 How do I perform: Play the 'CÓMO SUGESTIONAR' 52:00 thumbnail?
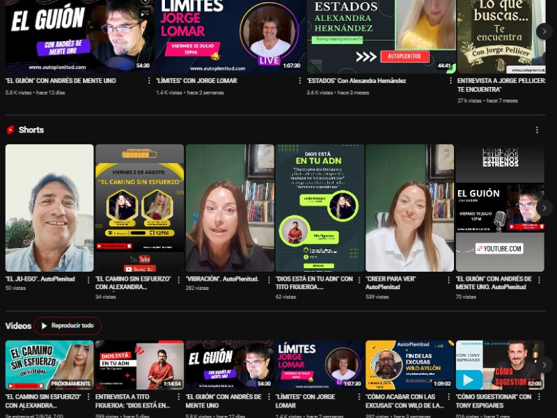500,365
